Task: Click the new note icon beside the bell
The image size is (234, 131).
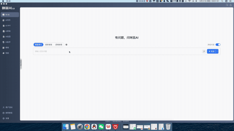Action: (x=227, y=5)
